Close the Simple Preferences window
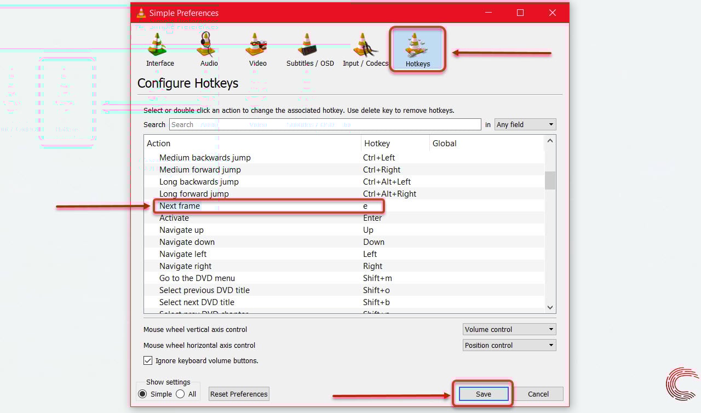The height and width of the screenshot is (413, 701). [553, 13]
